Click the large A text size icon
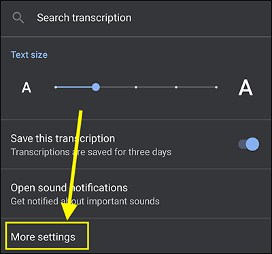This screenshot has height=254, width=272. pos(245,87)
